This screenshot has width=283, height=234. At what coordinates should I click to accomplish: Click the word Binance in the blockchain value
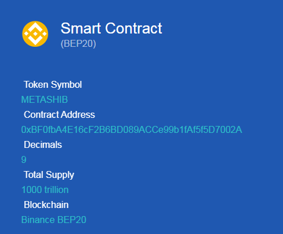click(38, 220)
